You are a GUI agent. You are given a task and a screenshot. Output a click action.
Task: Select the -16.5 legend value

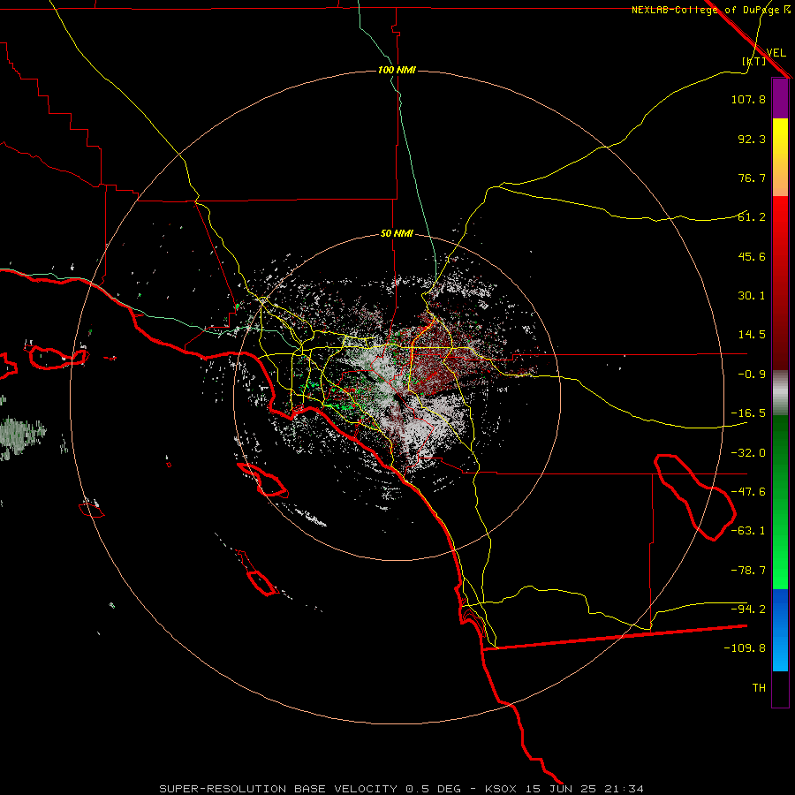(748, 413)
